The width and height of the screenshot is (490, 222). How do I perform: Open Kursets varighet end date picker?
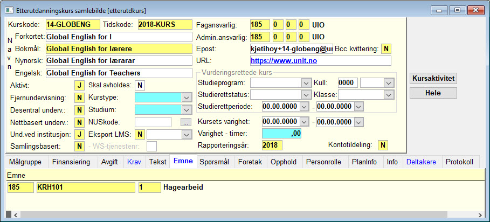pos(359,122)
